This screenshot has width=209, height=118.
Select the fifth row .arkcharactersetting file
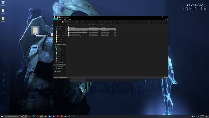tap(92, 34)
